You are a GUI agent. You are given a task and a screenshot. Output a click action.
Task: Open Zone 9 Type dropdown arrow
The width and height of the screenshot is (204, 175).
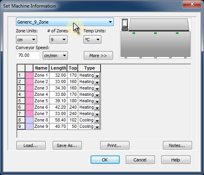tap(97, 127)
